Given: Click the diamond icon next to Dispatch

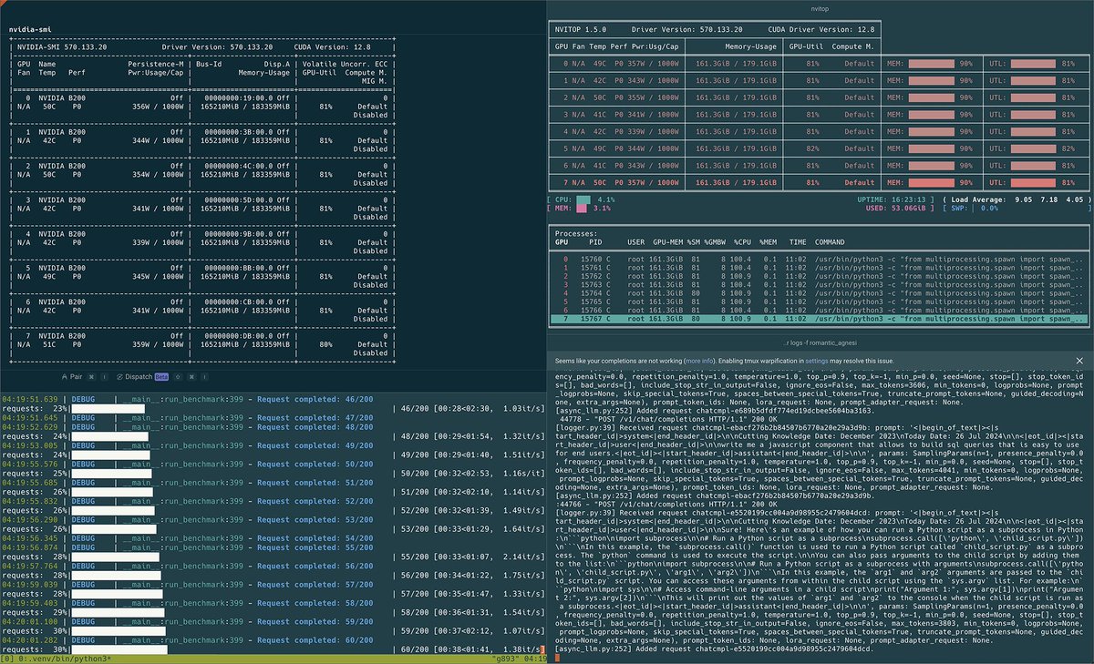Looking at the screenshot, I should (178, 376).
